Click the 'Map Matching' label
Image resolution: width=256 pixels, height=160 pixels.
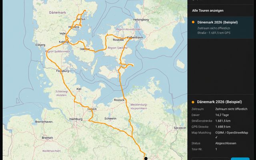coord(201,133)
